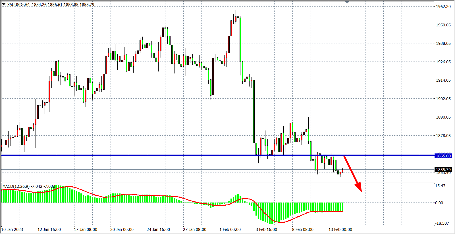This screenshot has width=455, height=234.
Task: Click the 20 Jan 00:00 time label
Action: 122,229
